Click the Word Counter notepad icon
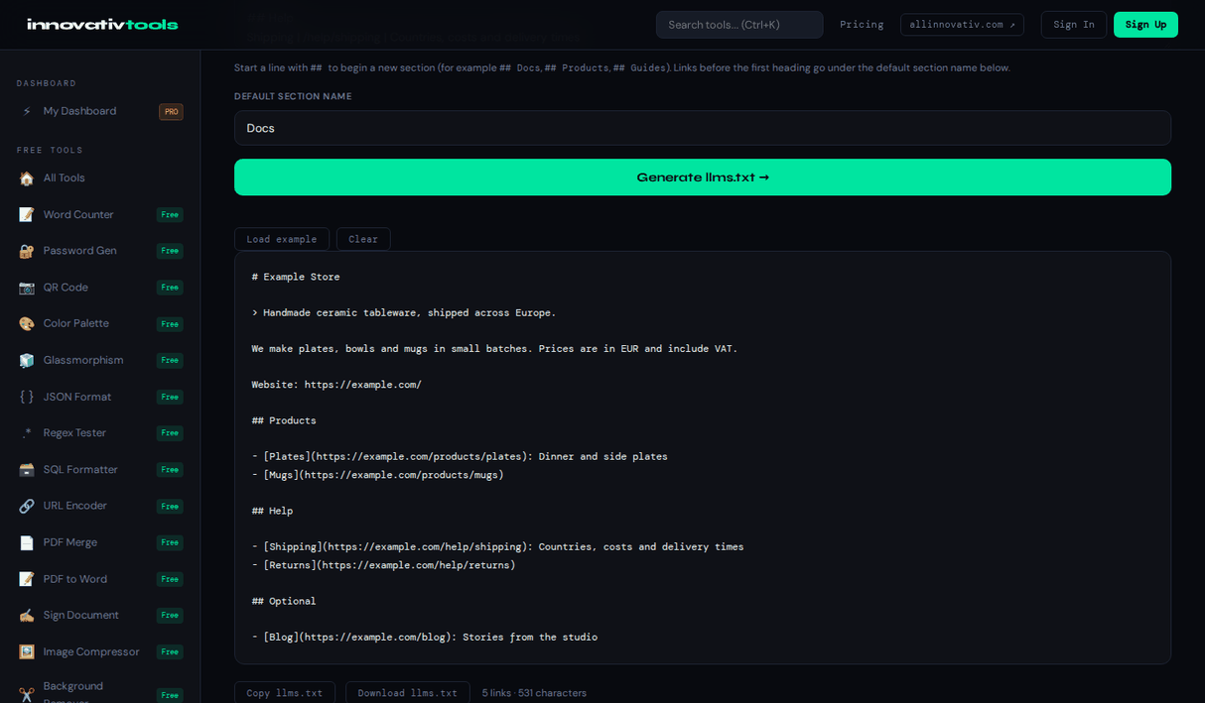The width and height of the screenshot is (1205, 703). pyautogui.click(x=27, y=214)
